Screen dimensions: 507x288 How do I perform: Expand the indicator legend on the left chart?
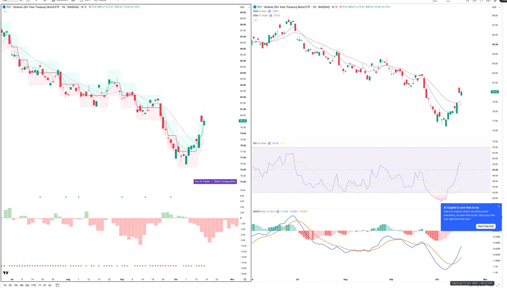point(5,12)
